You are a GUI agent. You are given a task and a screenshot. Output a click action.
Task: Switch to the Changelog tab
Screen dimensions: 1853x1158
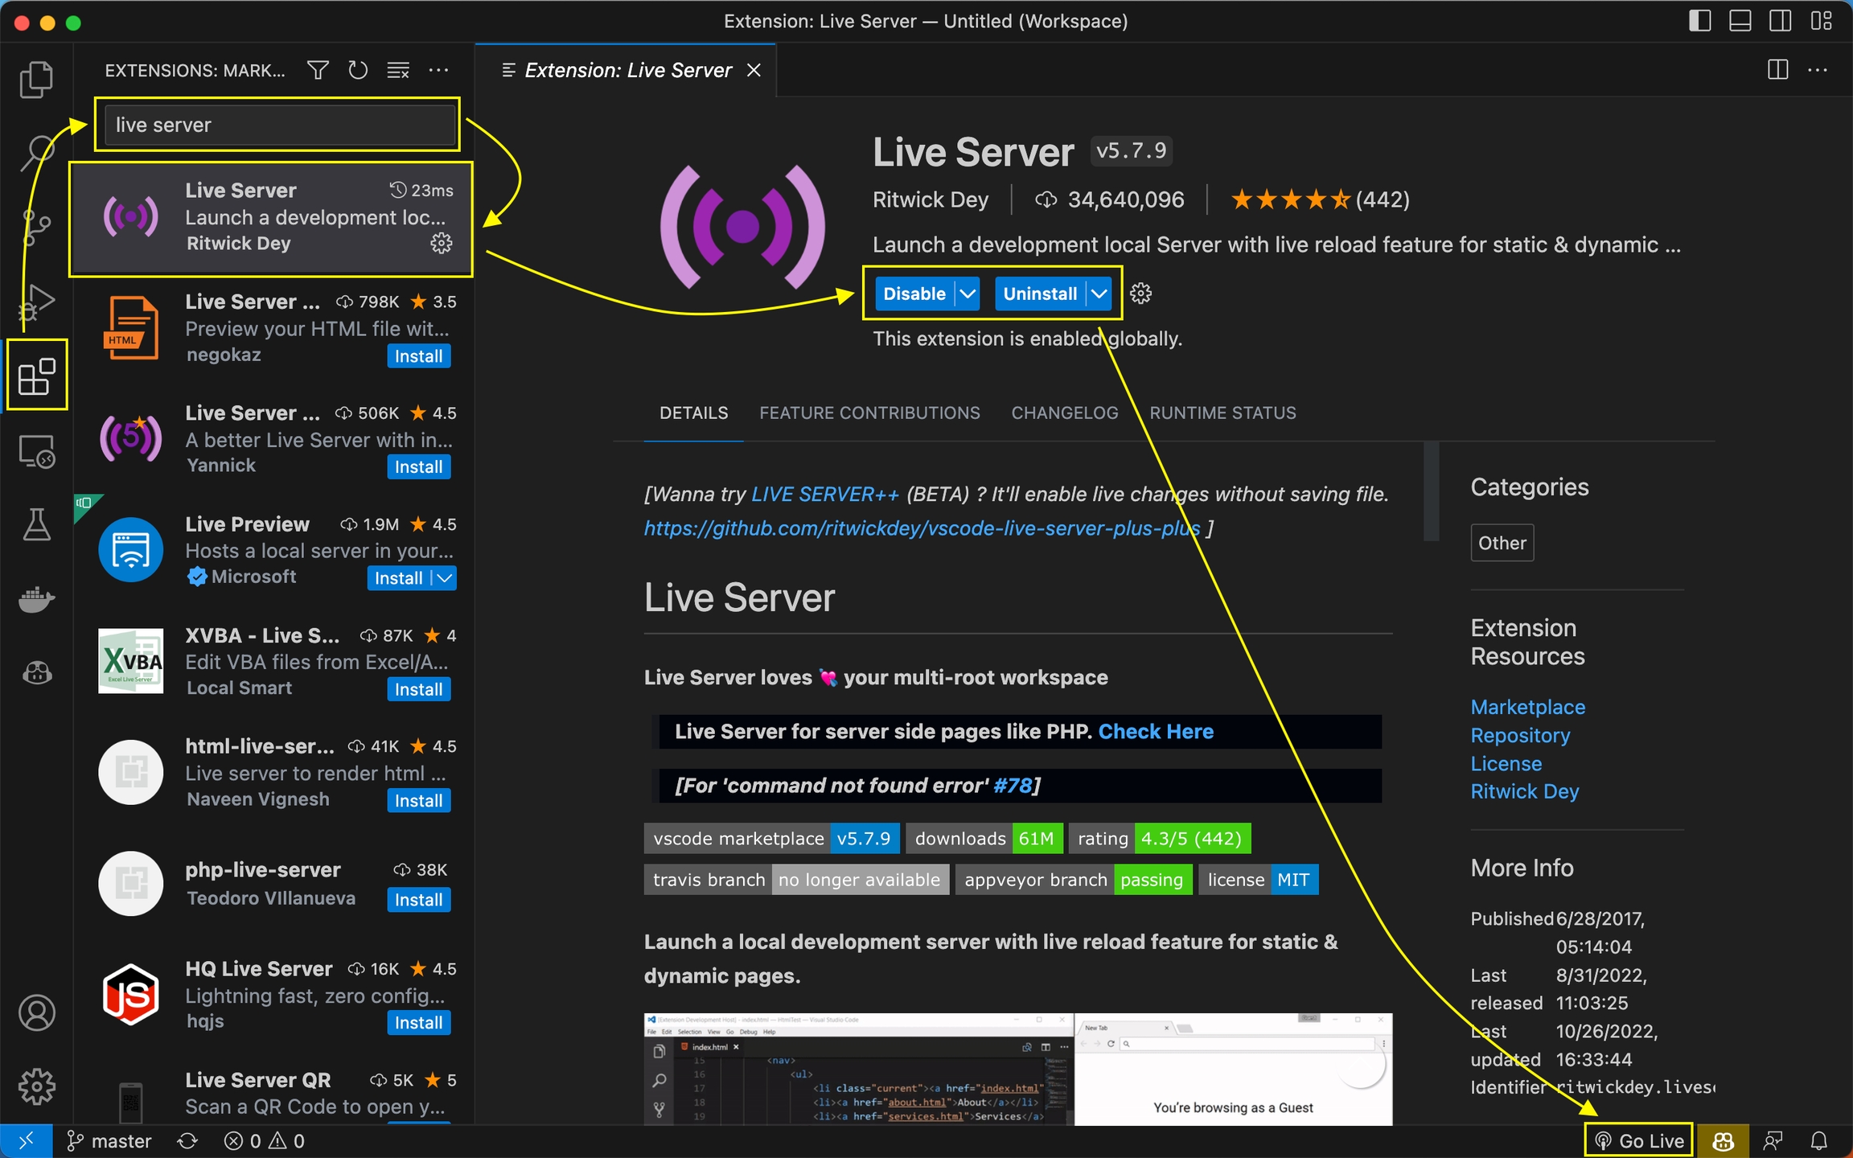coord(1064,413)
